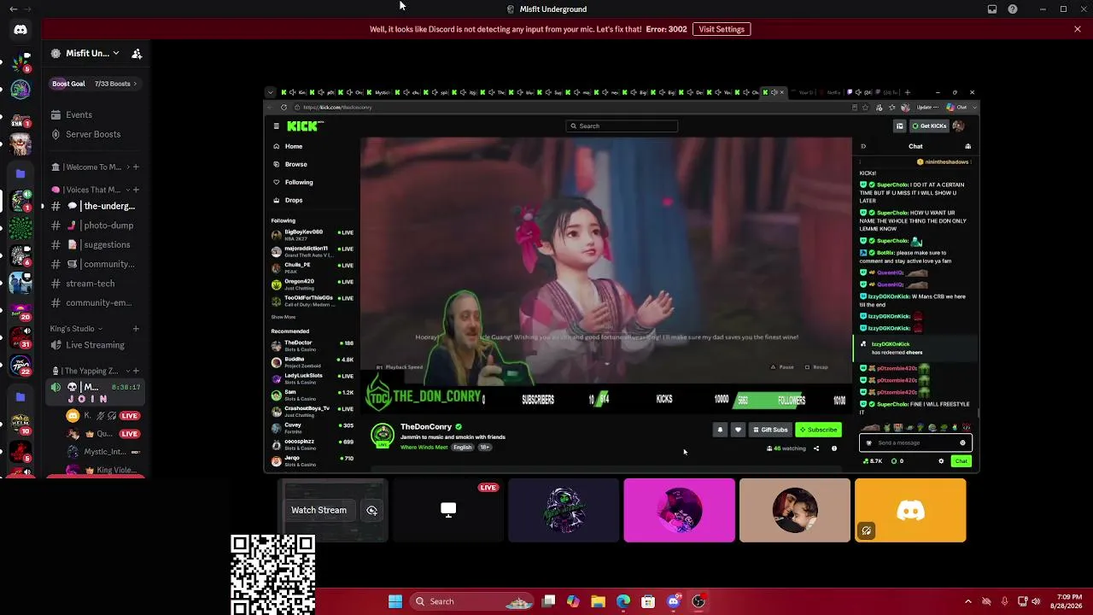Open the emoji picker in Kick chat box
1093x615 pixels.
(962, 442)
